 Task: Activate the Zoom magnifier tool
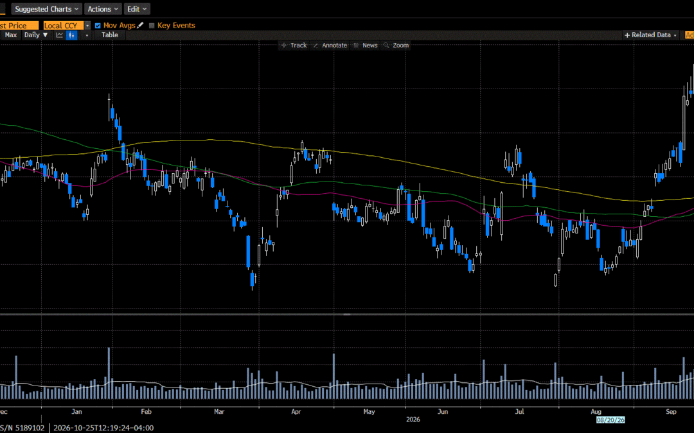(396, 45)
